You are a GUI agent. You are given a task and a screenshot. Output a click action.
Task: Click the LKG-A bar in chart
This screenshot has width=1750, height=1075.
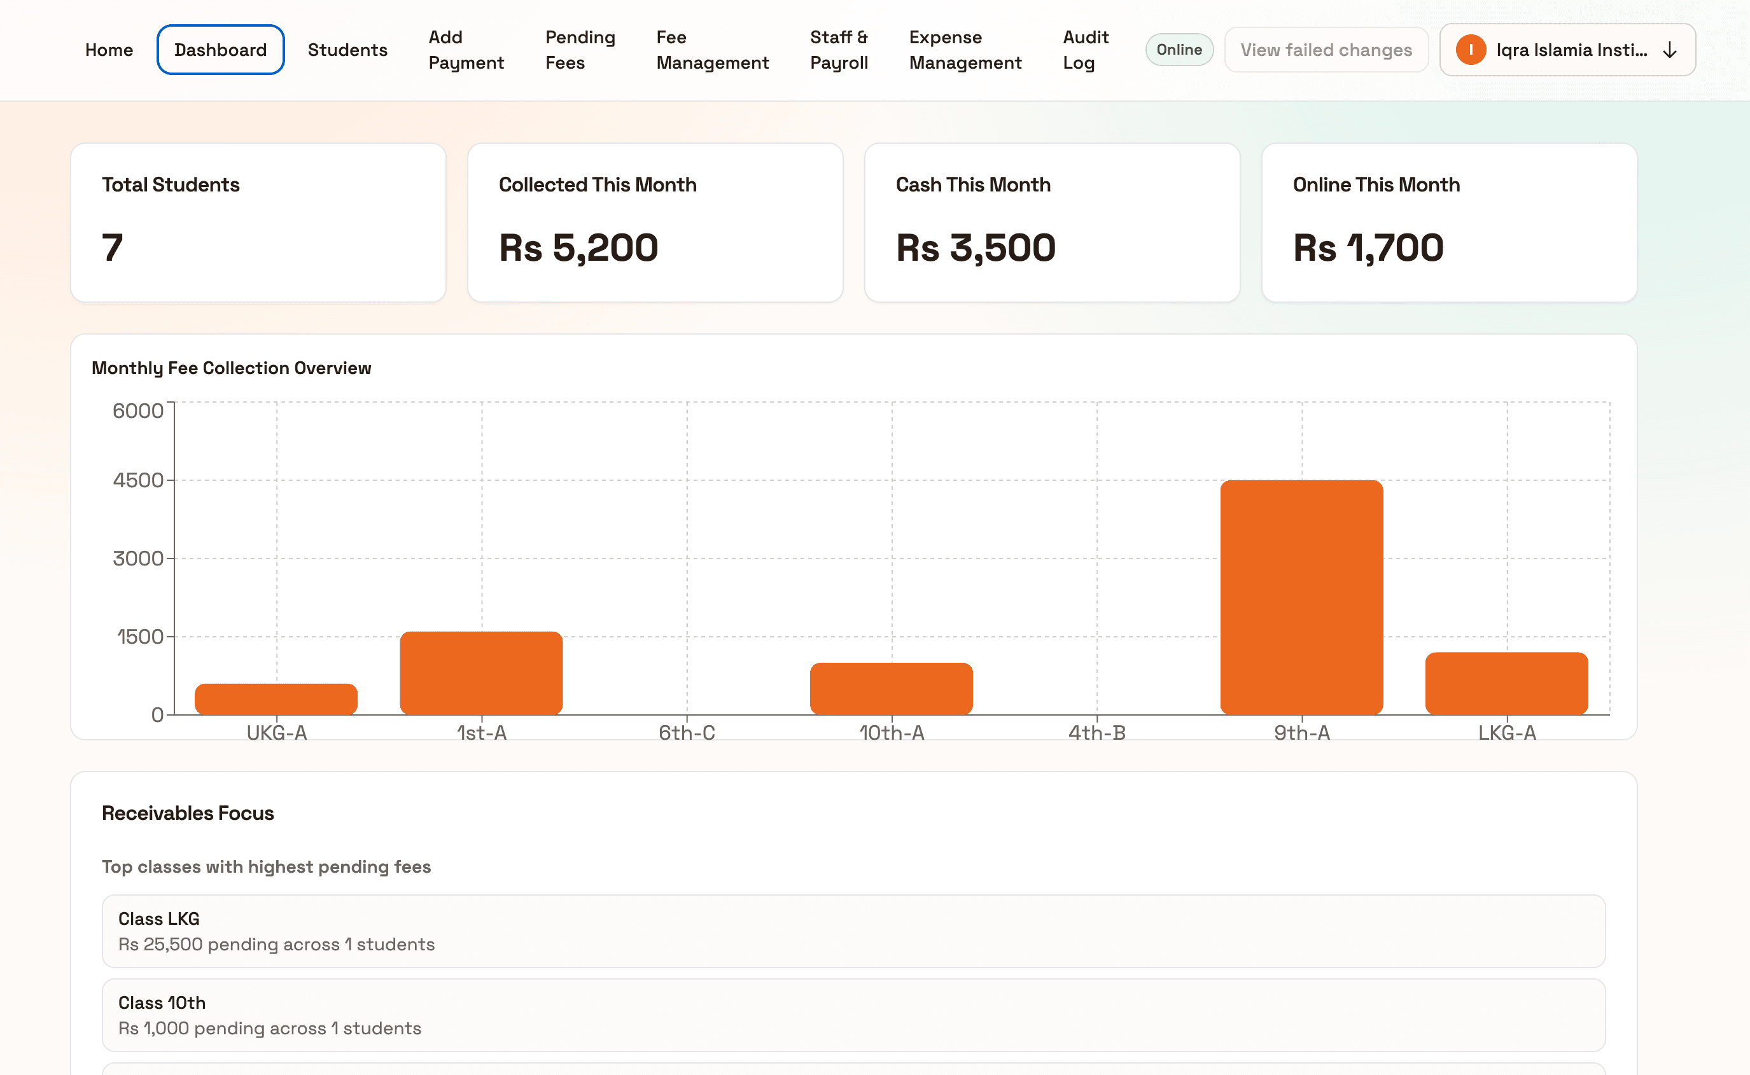tap(1507, 683)
